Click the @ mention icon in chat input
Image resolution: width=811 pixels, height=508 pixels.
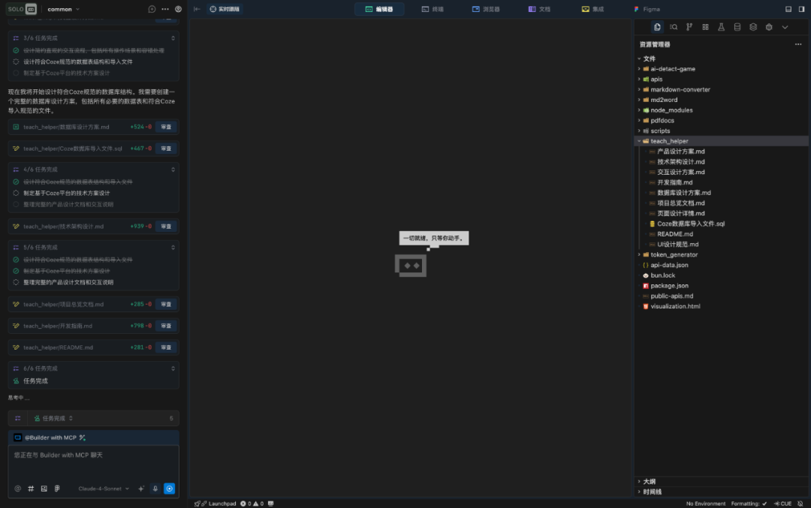click(18, 488)
